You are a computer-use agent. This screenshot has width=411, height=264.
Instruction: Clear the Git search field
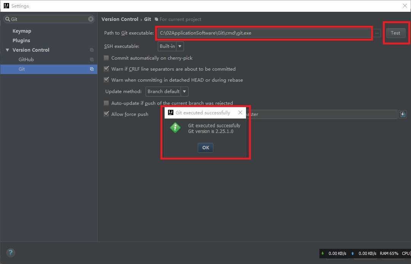(x=91, y=19)
